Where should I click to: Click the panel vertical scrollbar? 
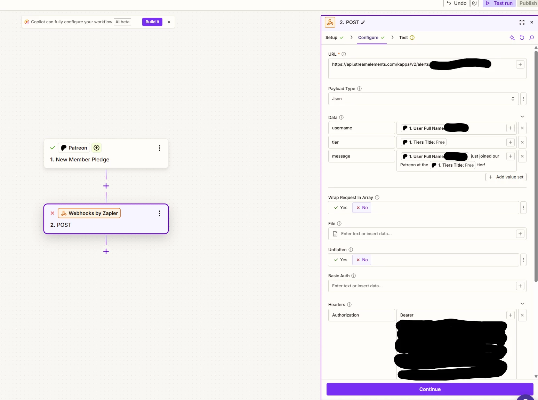click(536, 166)
